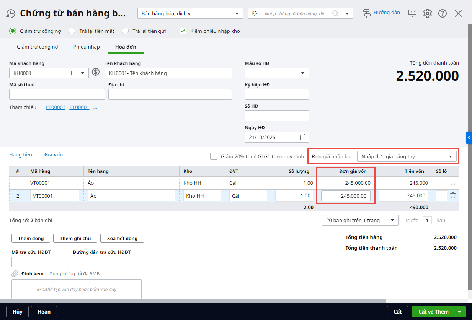Click green plus to add customer
The image size is (472, 320).
(71, 73)
